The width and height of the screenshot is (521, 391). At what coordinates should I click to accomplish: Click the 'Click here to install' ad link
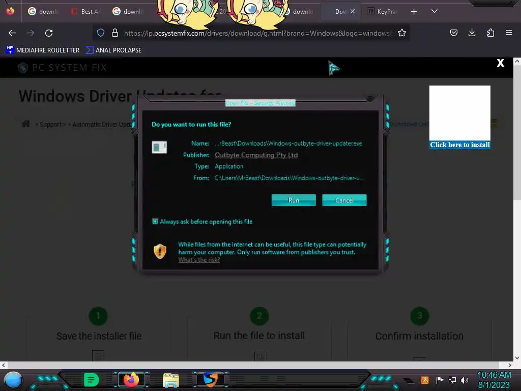click(460, 145)
